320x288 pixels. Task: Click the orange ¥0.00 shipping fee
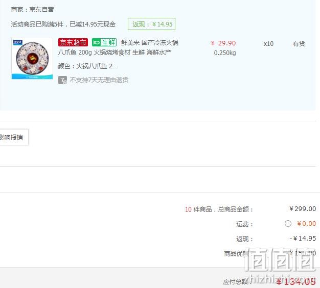coord(306,224)
